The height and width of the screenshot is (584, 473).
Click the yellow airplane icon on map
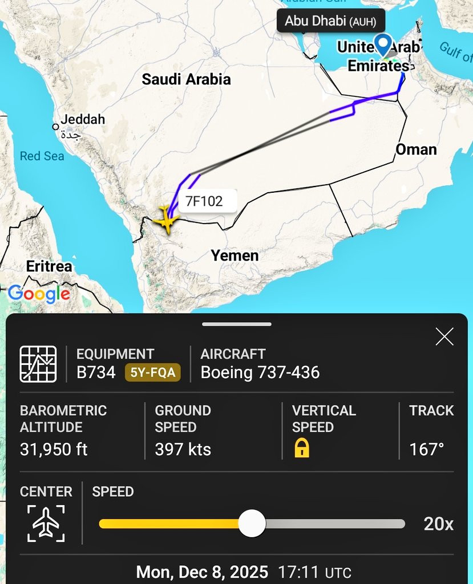pyautogui.click(x=164, y=220)
